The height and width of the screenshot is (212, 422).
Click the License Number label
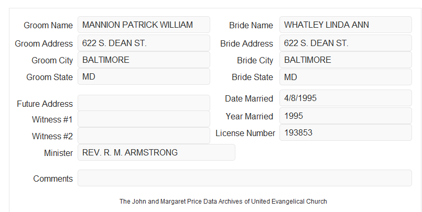245,133
